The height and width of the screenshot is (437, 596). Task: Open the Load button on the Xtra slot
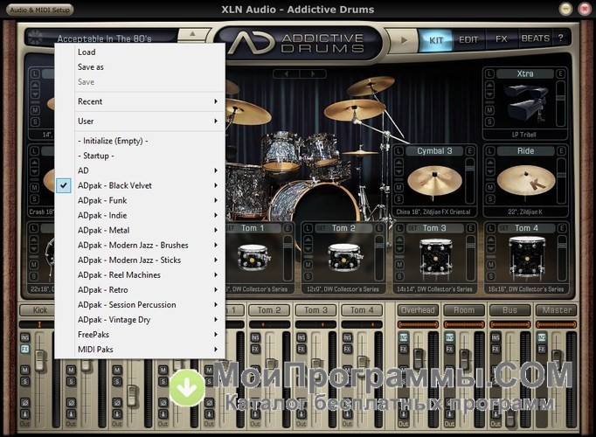click(x=489, y=73)
